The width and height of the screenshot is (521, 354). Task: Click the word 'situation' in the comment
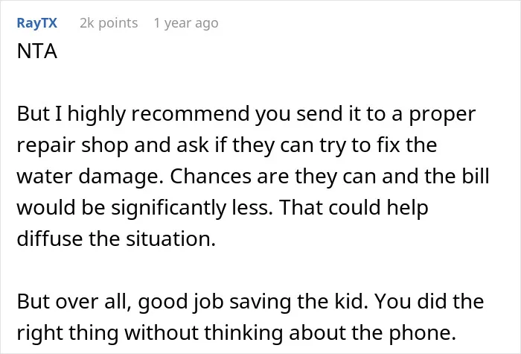point(170,238)
